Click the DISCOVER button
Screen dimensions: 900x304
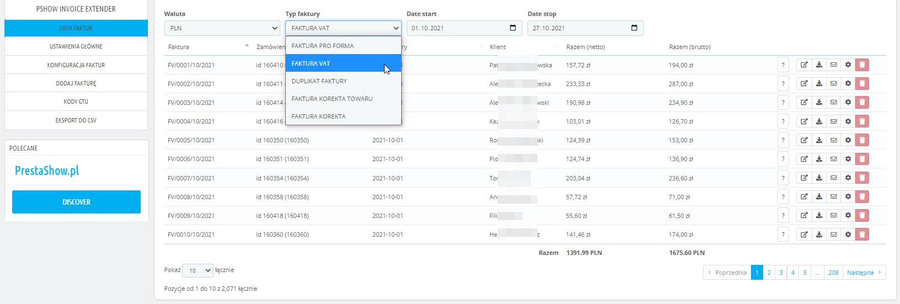(x=76, y=202)
